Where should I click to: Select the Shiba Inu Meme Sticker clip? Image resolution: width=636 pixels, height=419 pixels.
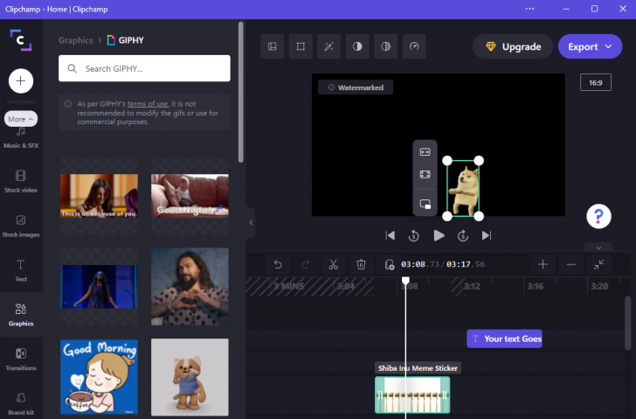[x=412, y=395]
